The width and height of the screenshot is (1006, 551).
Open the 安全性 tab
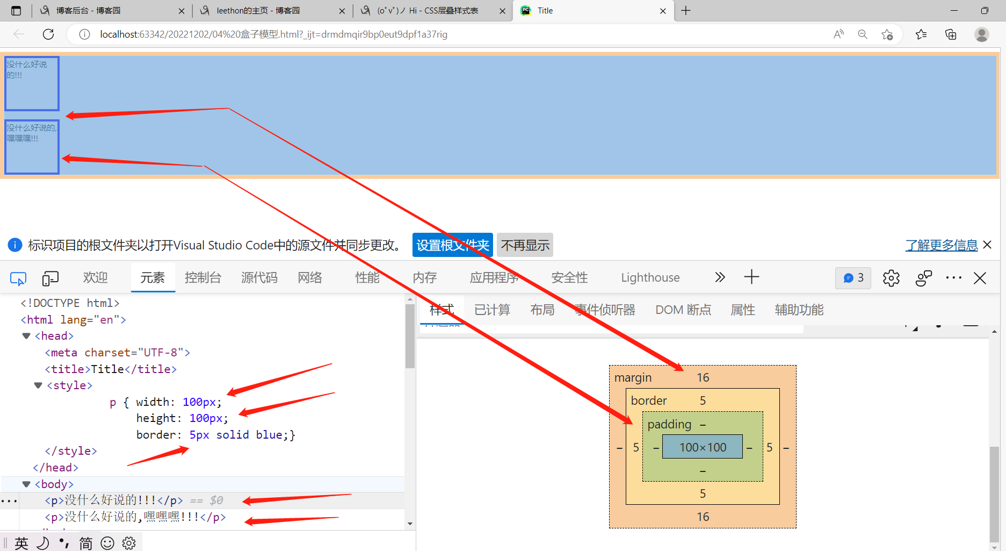[569, 277]
